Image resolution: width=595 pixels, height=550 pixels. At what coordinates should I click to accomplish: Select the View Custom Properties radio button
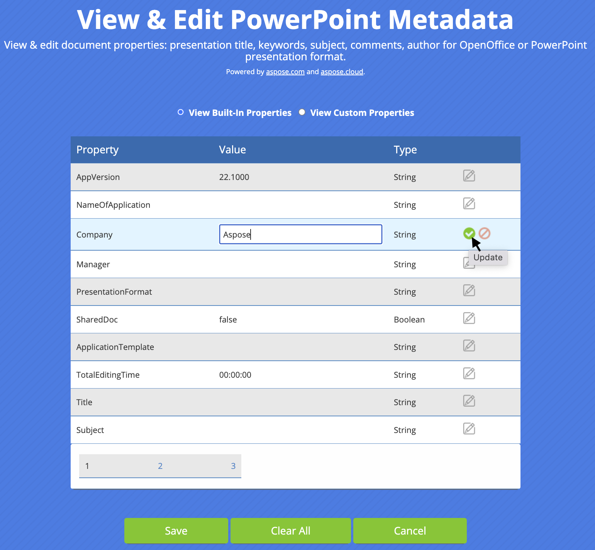[302, 112]
